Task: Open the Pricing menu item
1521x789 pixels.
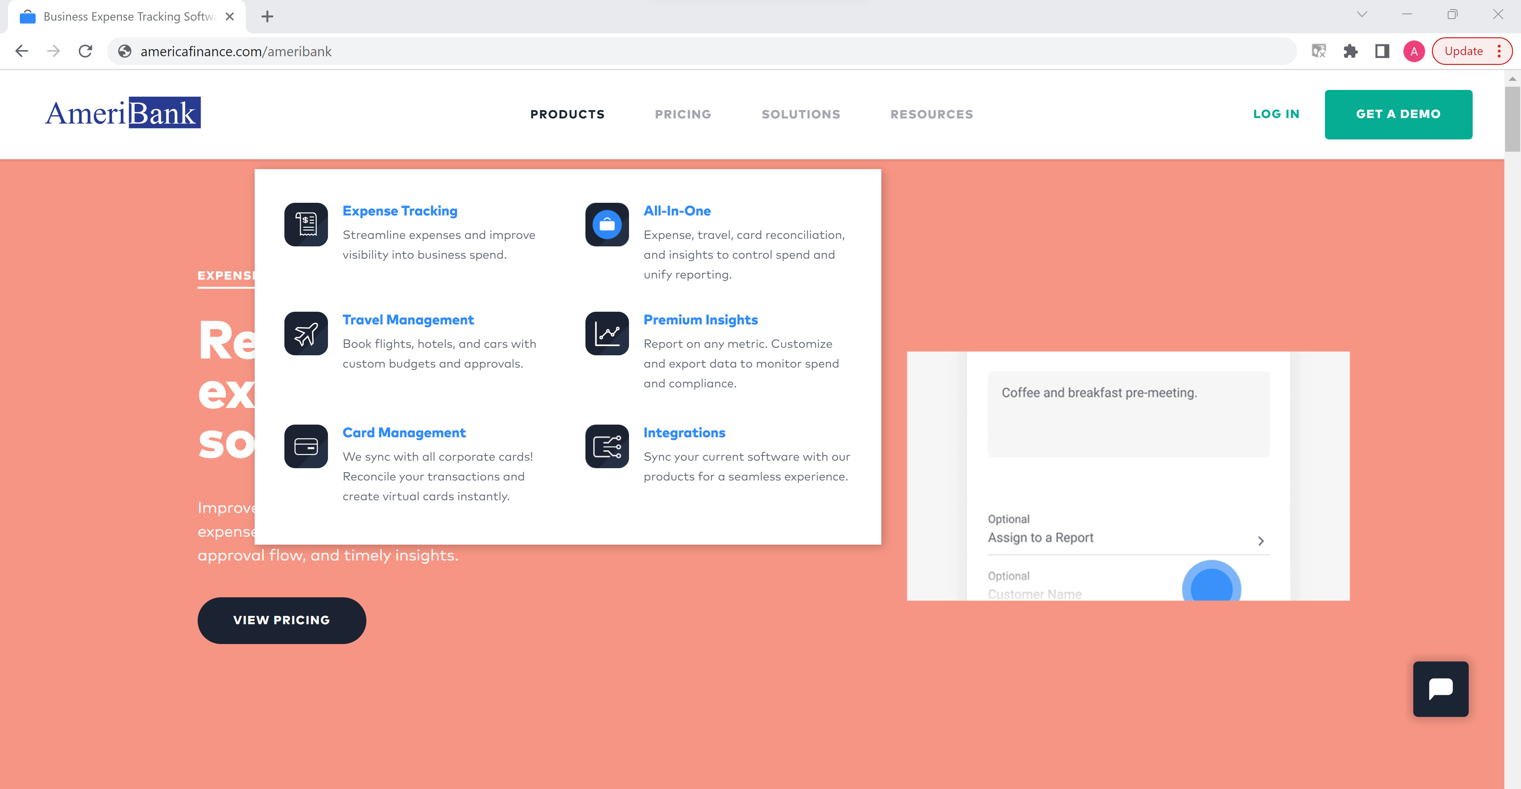Action: click(x=682, y=114)
